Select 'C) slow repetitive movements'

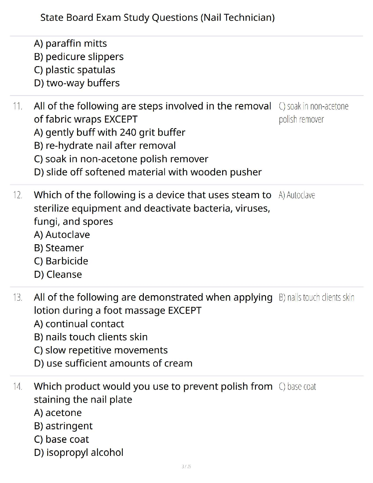coord(101,350)
